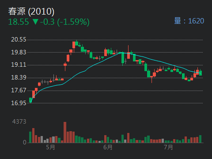Click the stock title 春源 (2010)

[31, 11]
